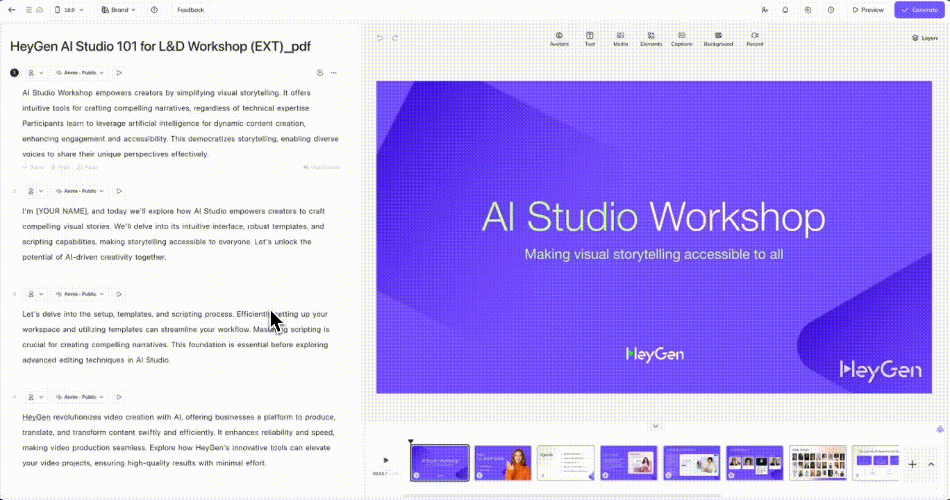The width and height of the screenshot is (950, 500).
Task: Open the Background tool
Action: pos(718,39)
